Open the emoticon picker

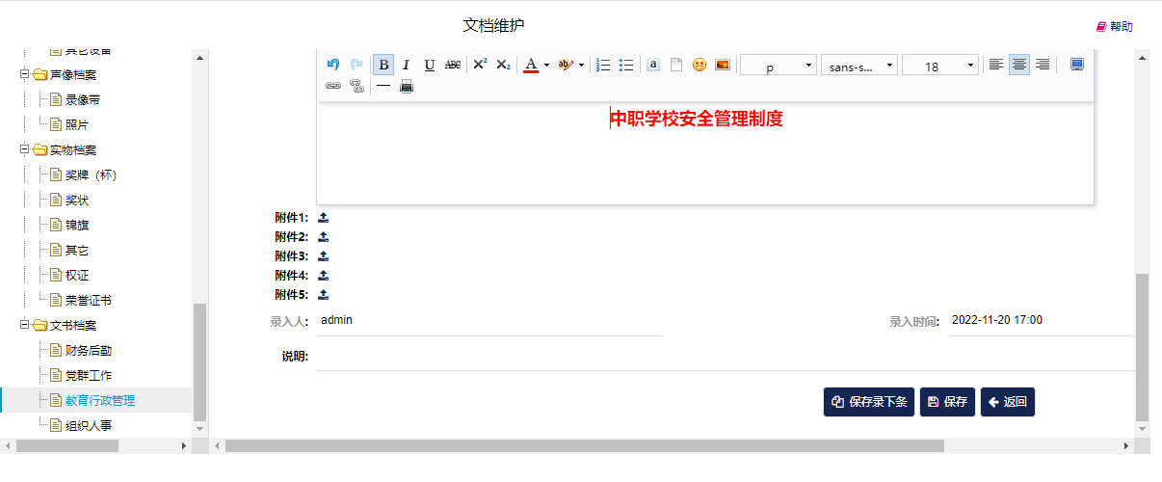pyautogui.click(x=700, y=65)
